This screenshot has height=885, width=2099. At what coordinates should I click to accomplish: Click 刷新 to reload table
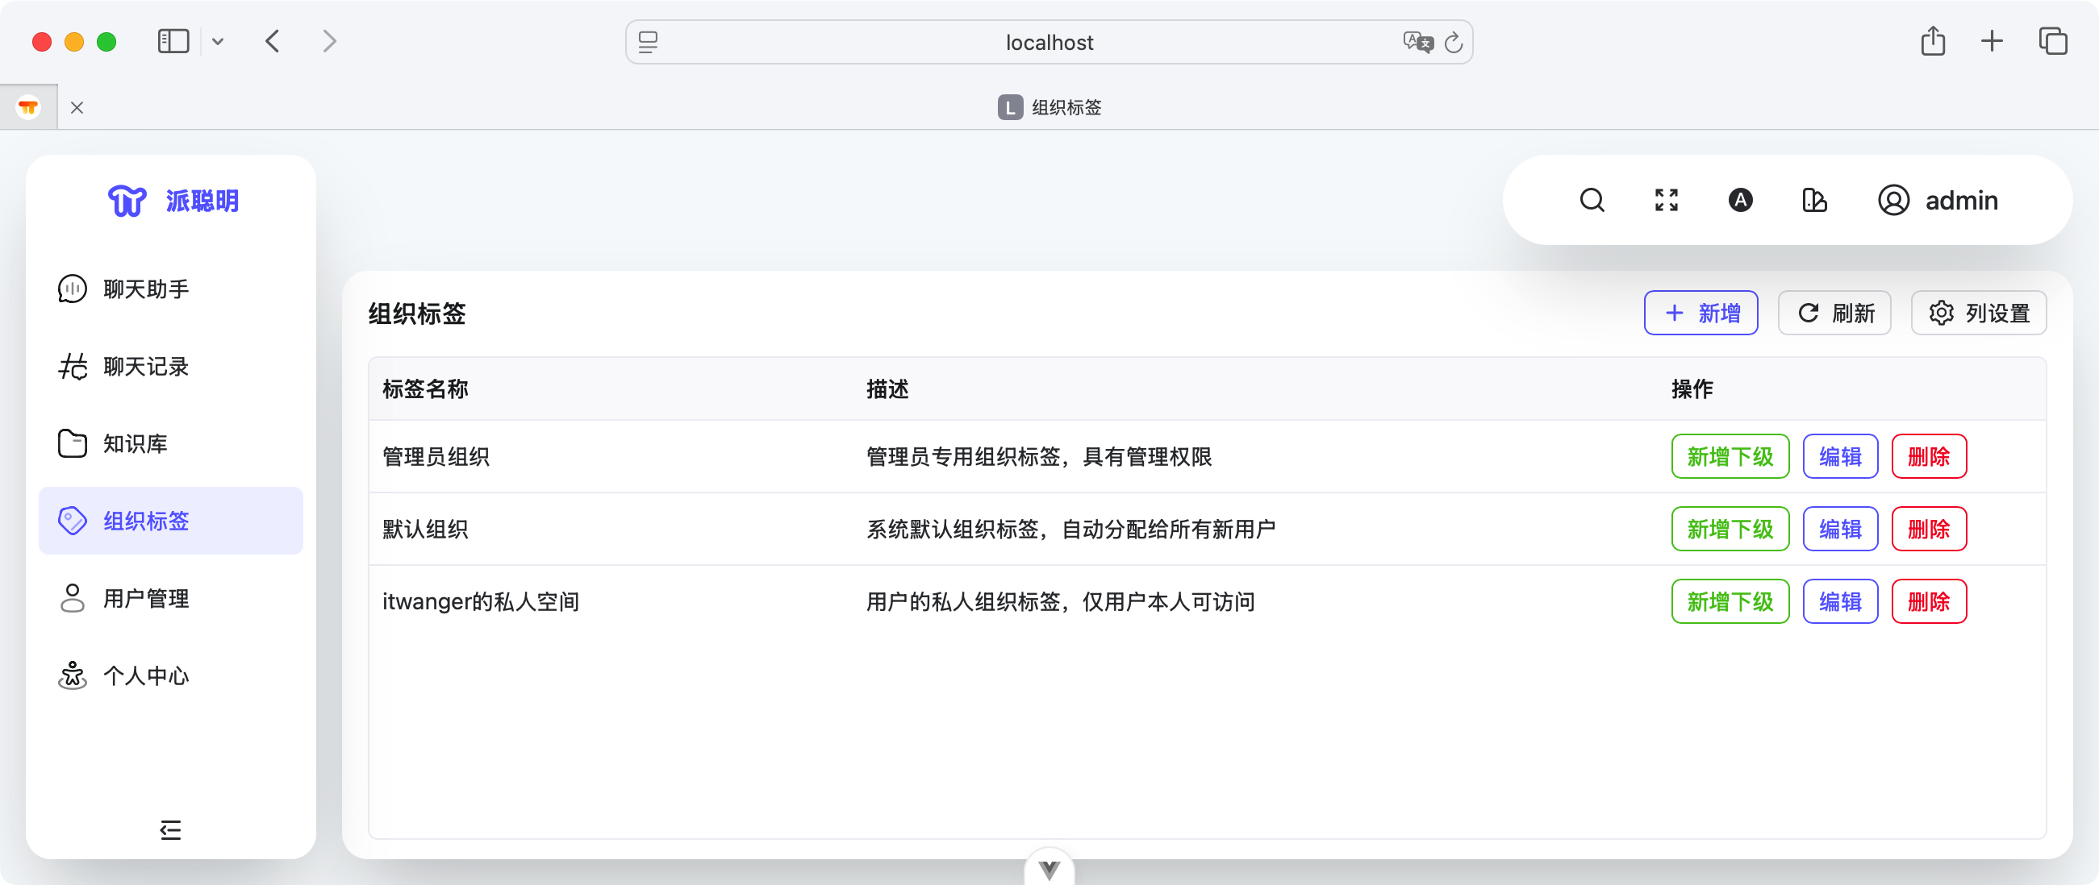(x=1834, y=314)
